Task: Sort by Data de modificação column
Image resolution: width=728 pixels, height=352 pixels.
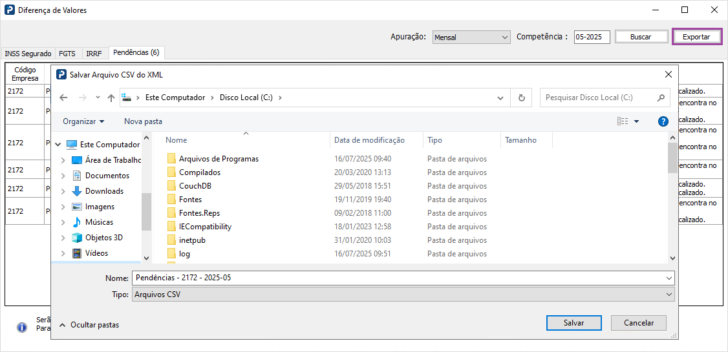Action: (376, 140)
